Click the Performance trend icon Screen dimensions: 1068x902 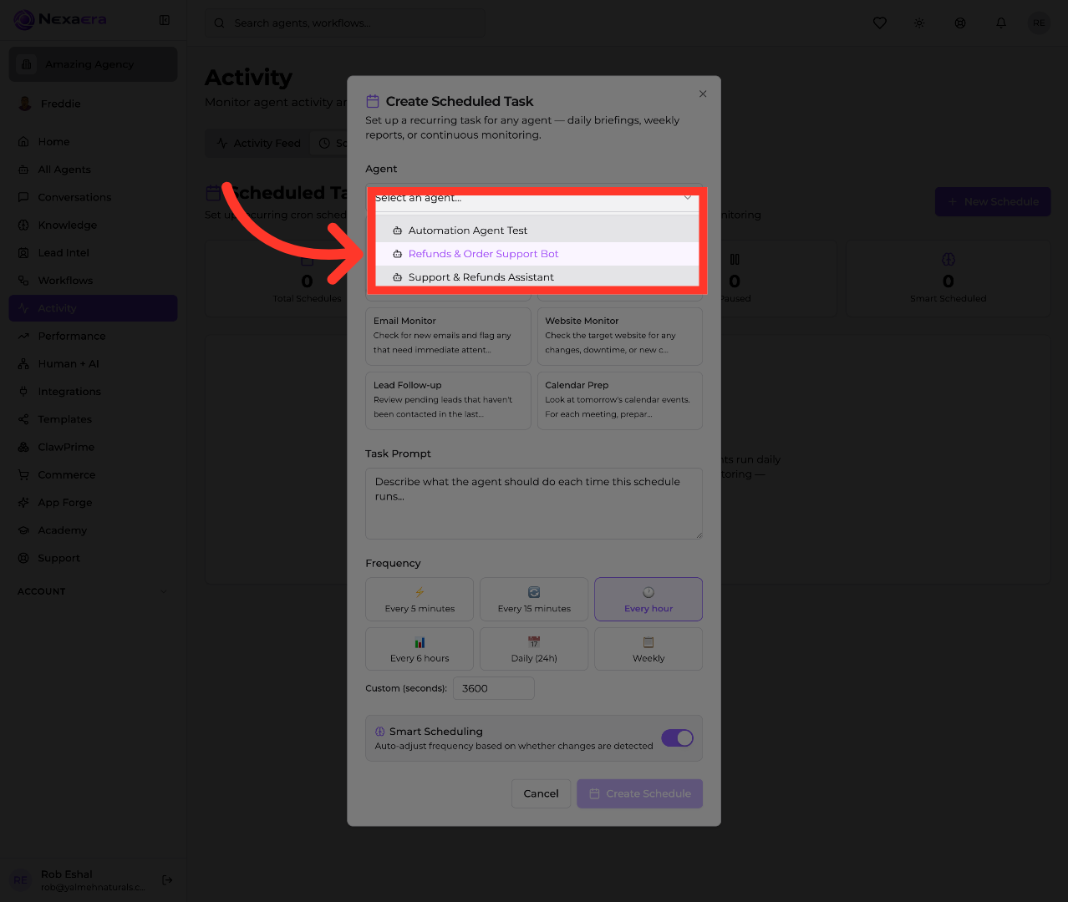coord(23,336)
